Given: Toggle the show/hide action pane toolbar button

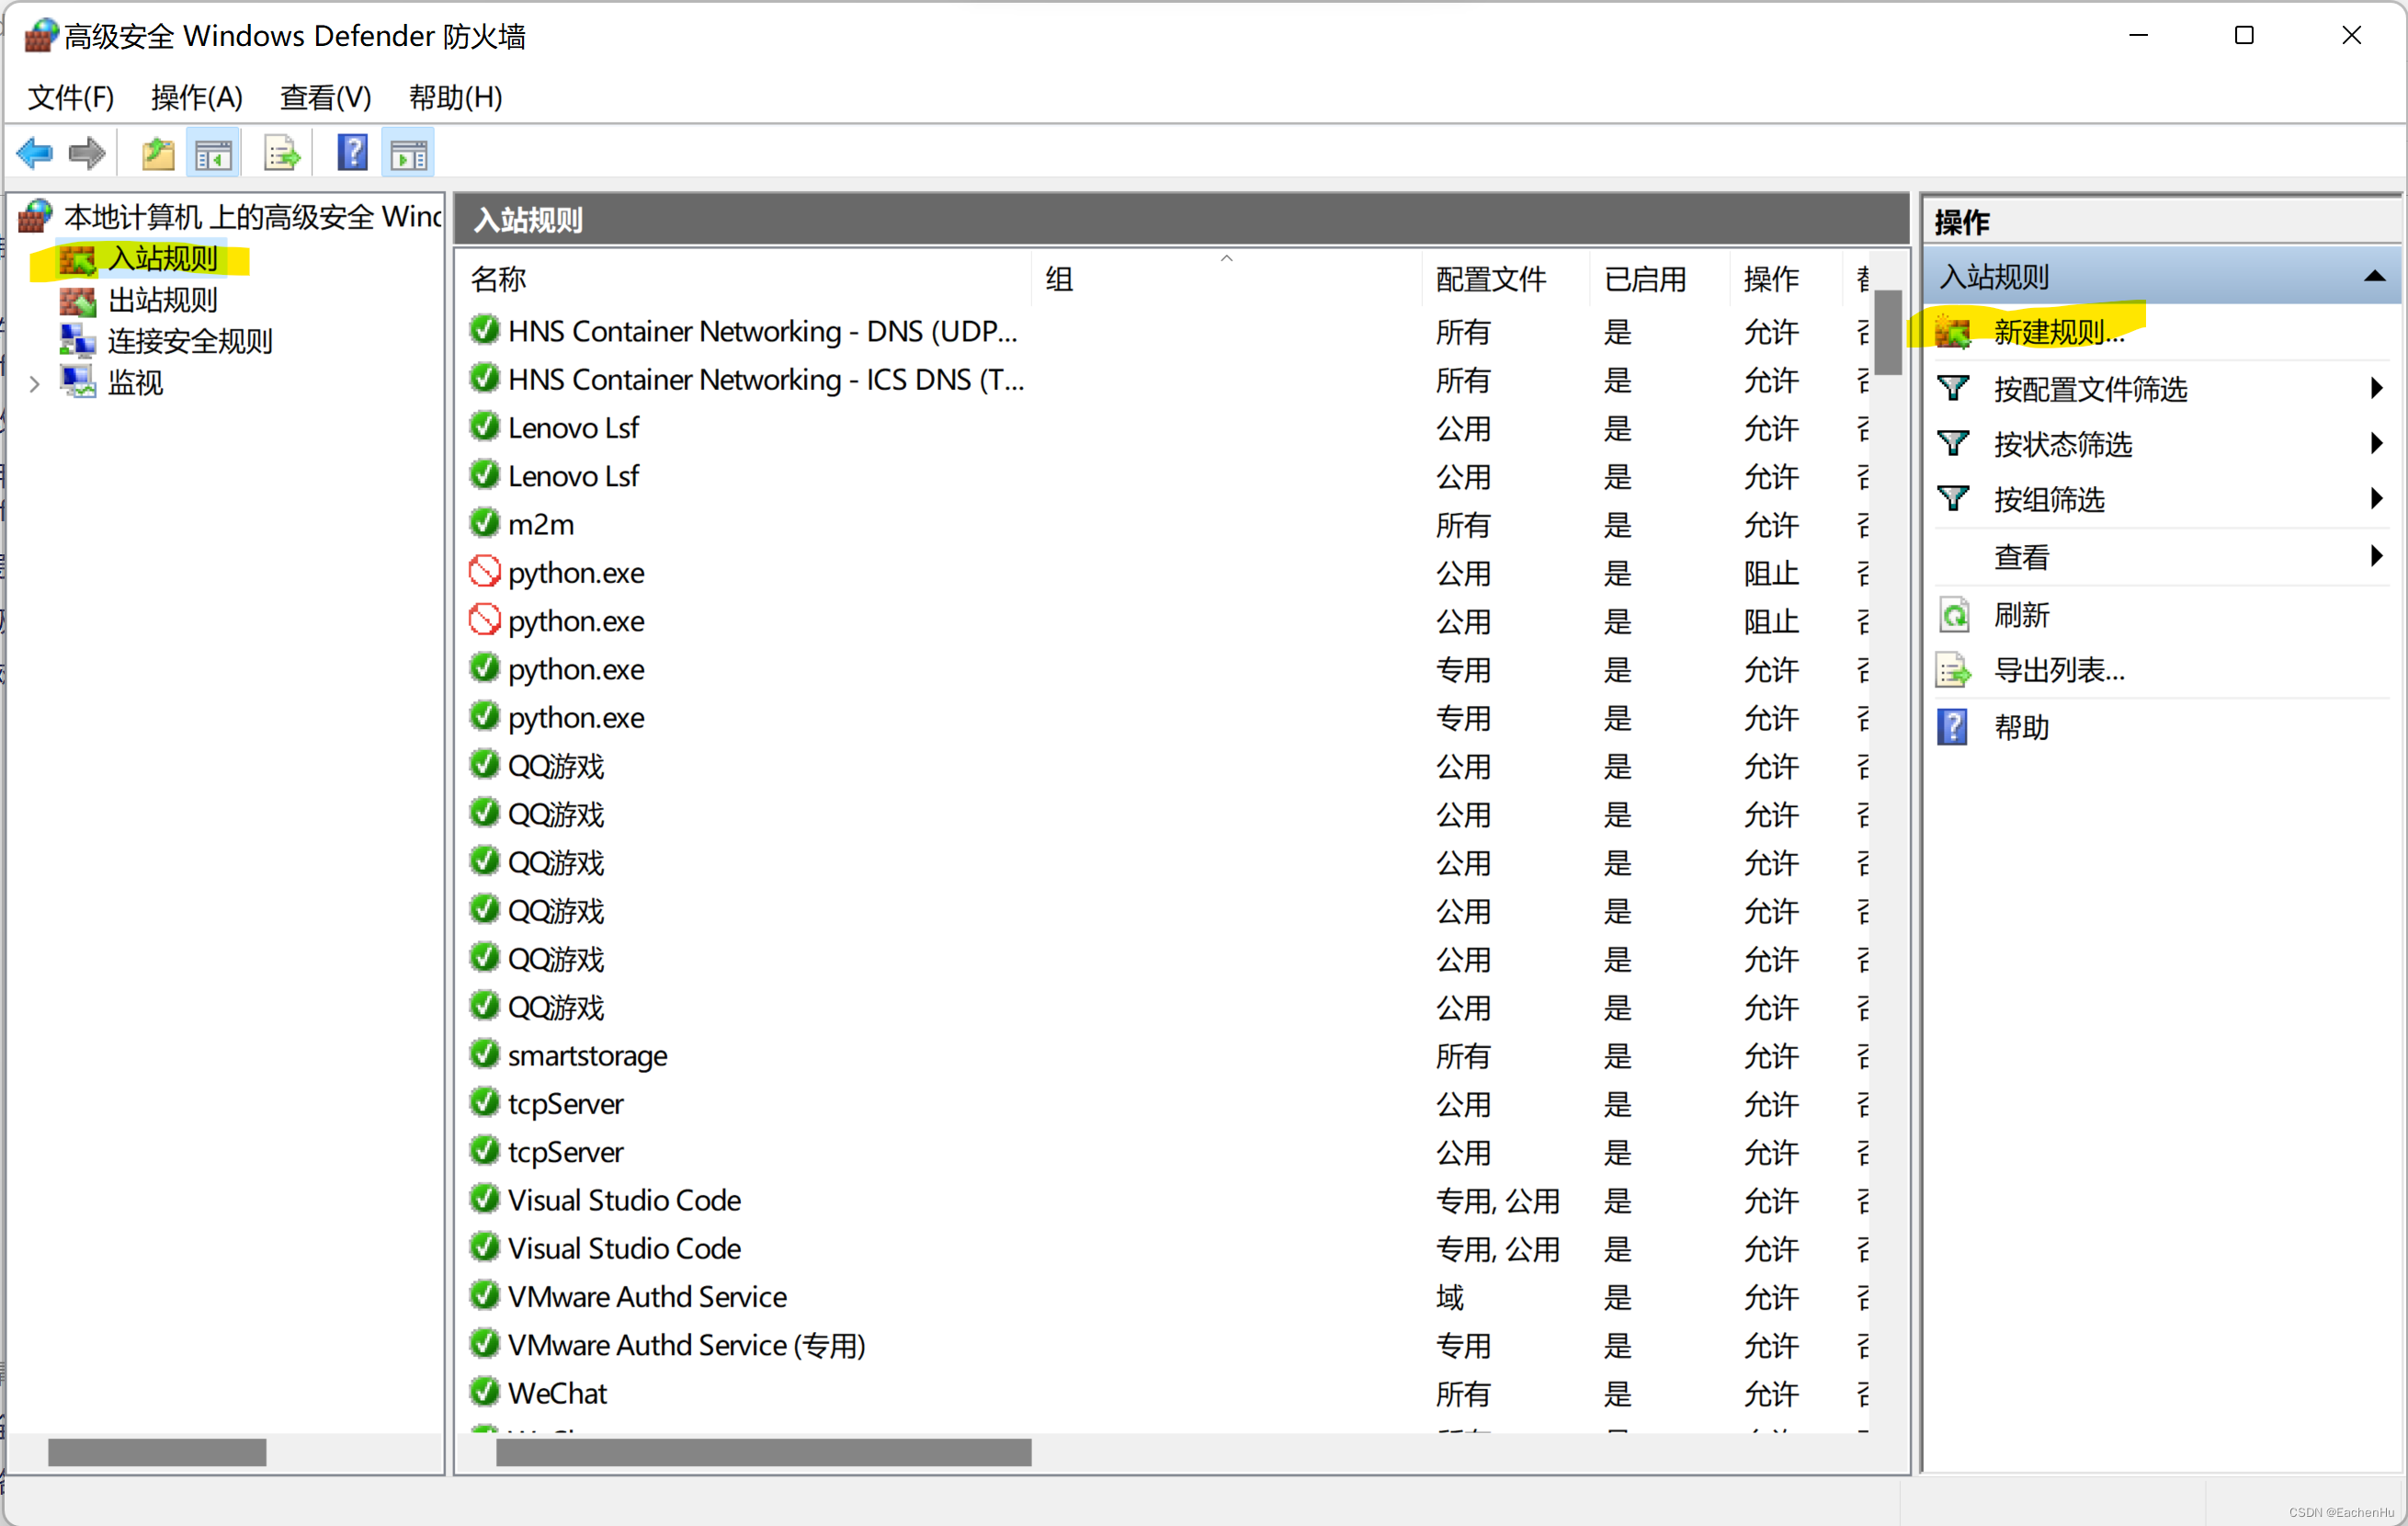Looking at the screenshot, I should [x=408, y=152].
